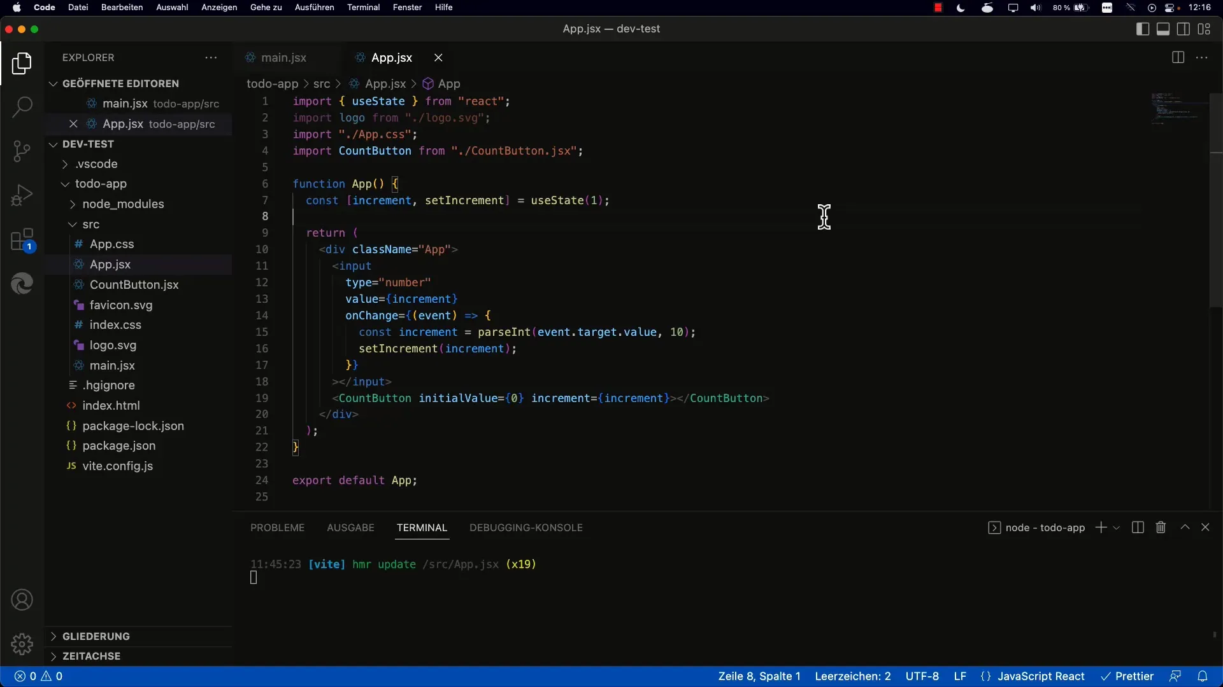Open notifications bell in status bar
This screenshot has width=1223, height=687.
1202,676
